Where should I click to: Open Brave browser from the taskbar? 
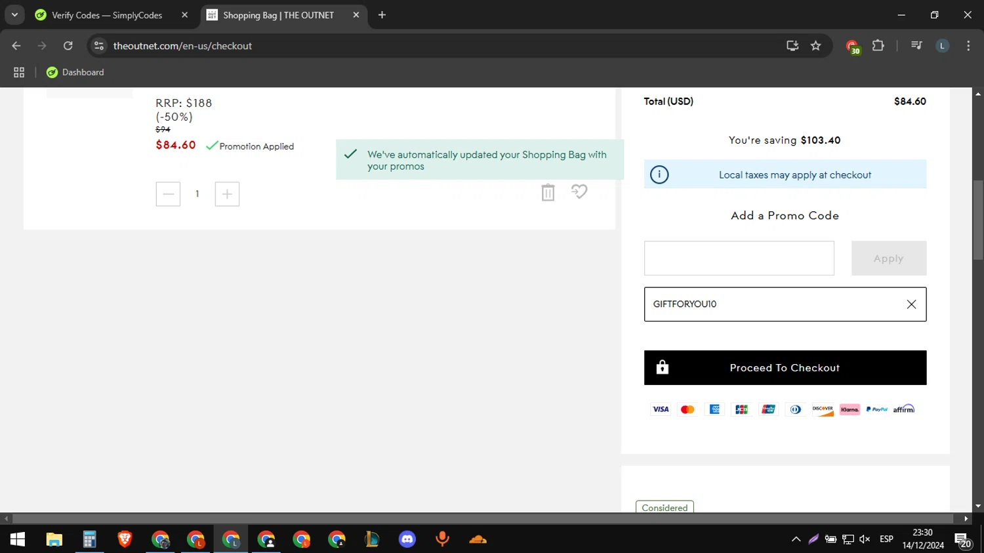point(125,539)
